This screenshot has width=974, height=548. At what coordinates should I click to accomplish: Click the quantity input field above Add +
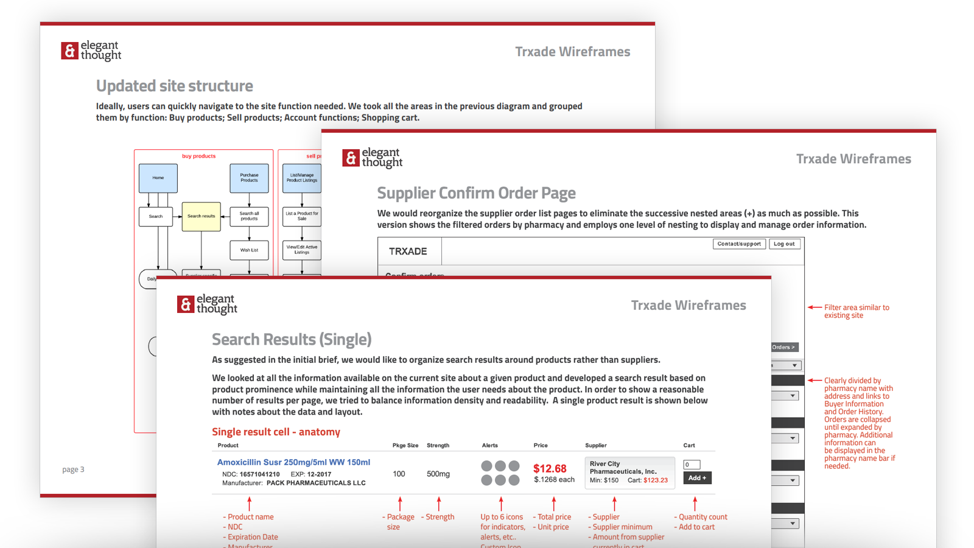[692, 465]
